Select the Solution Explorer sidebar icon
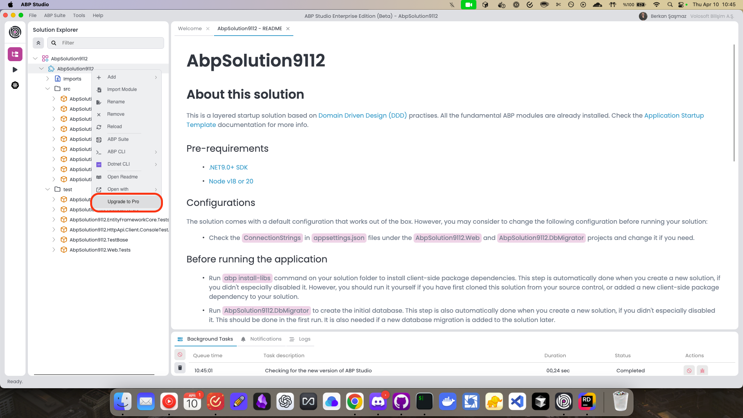 pyautogui.click(x=15, y=54)
